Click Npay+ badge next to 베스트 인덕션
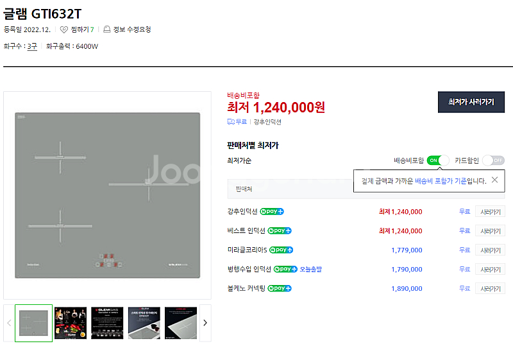This screenshot has height=346, width=513. click(280, 231)
